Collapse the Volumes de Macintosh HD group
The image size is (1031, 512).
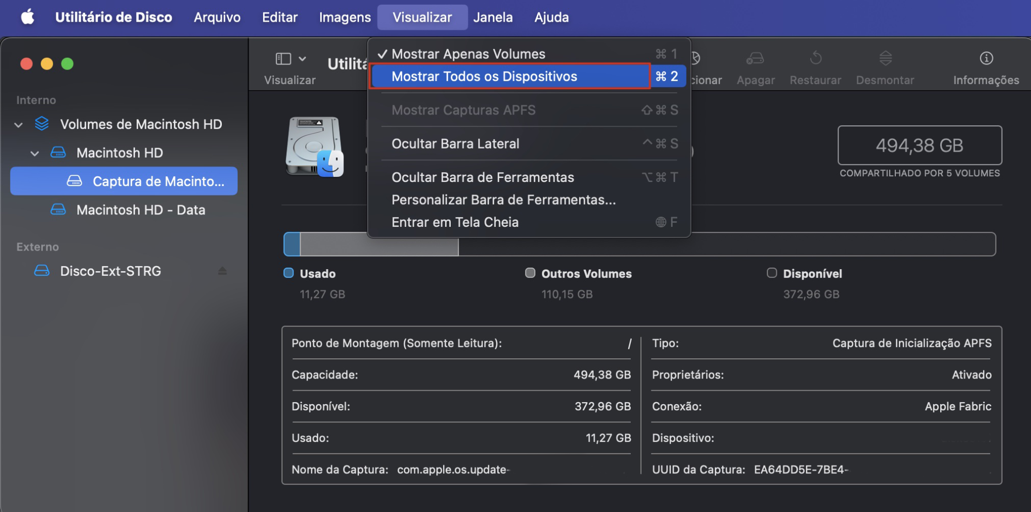coord(19,125)
